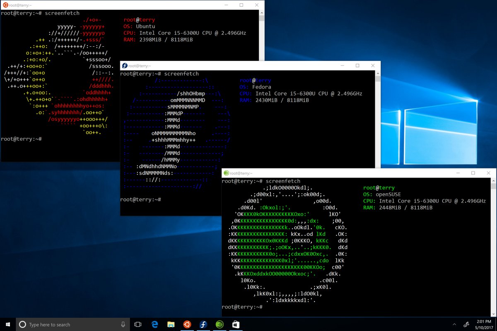Click the CPU line in the openSUSE window
This screenshot has width=497, height=331.
424,201
